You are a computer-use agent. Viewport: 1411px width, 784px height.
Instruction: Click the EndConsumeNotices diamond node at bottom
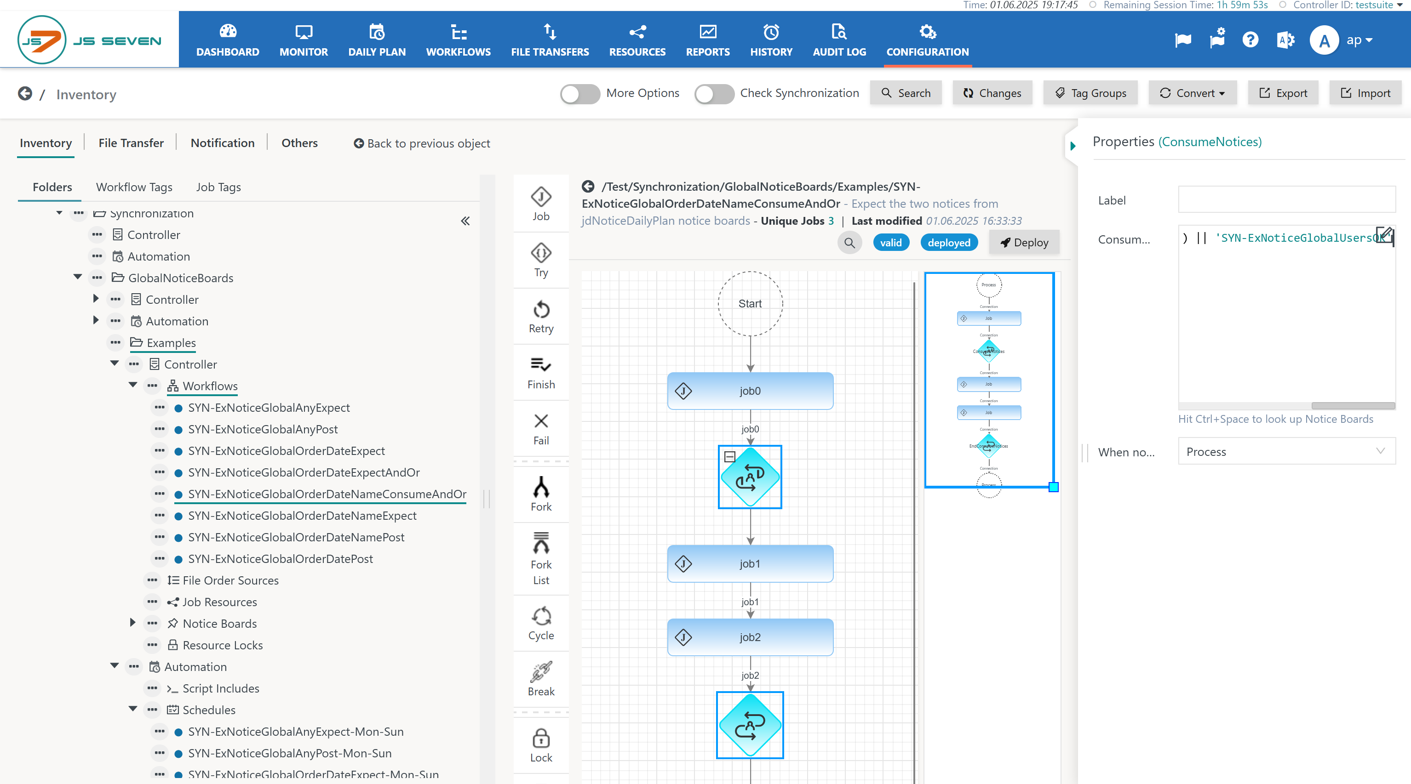coord(750,725)
